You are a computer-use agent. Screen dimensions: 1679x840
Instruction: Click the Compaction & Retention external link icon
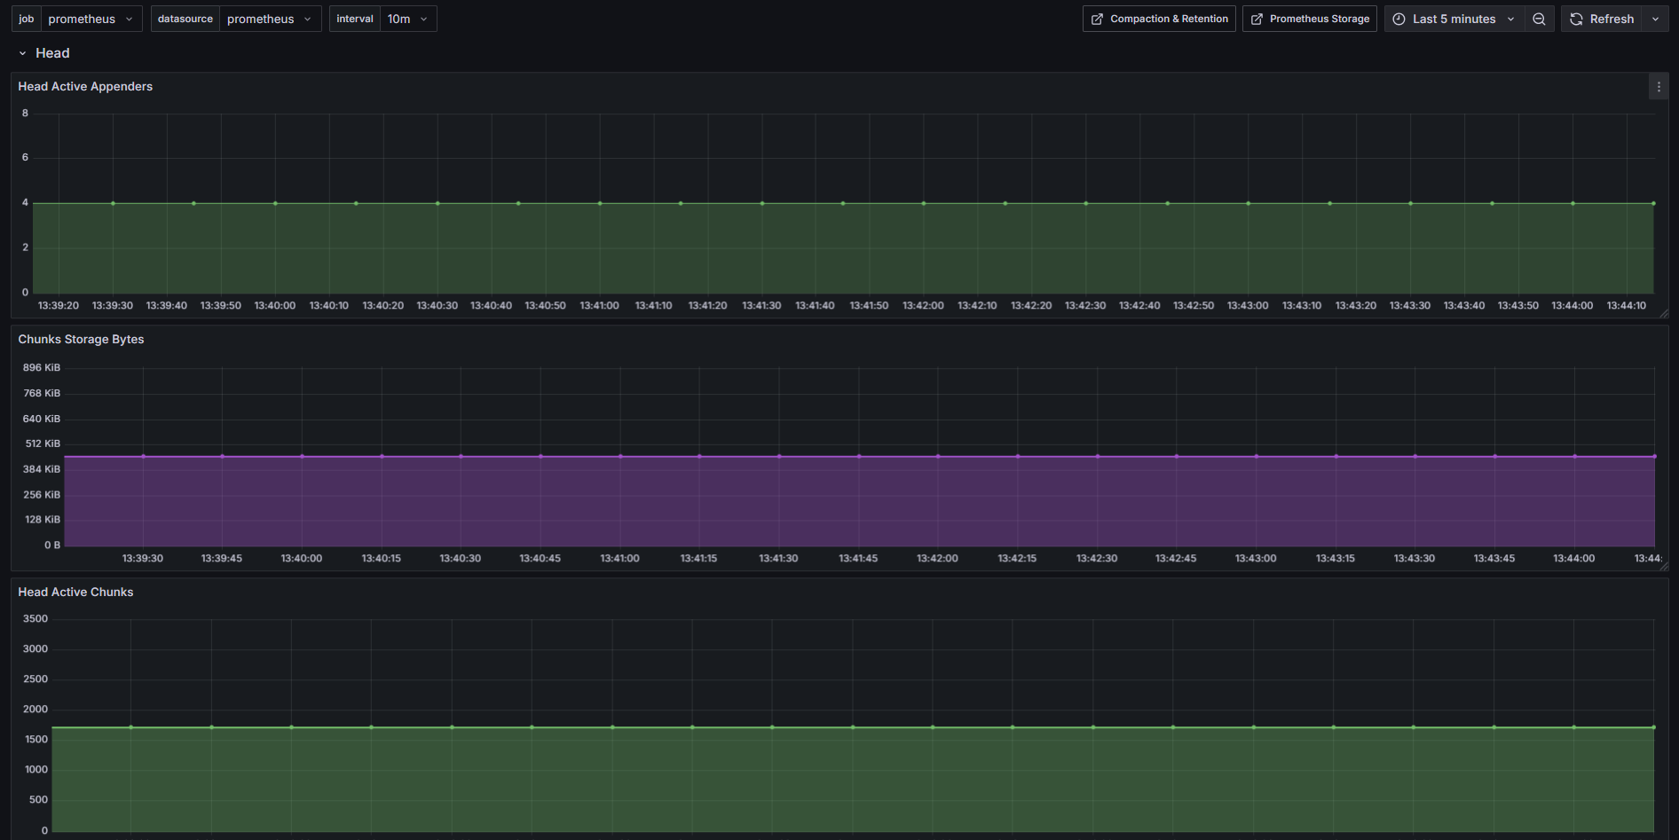(1098, 19)
